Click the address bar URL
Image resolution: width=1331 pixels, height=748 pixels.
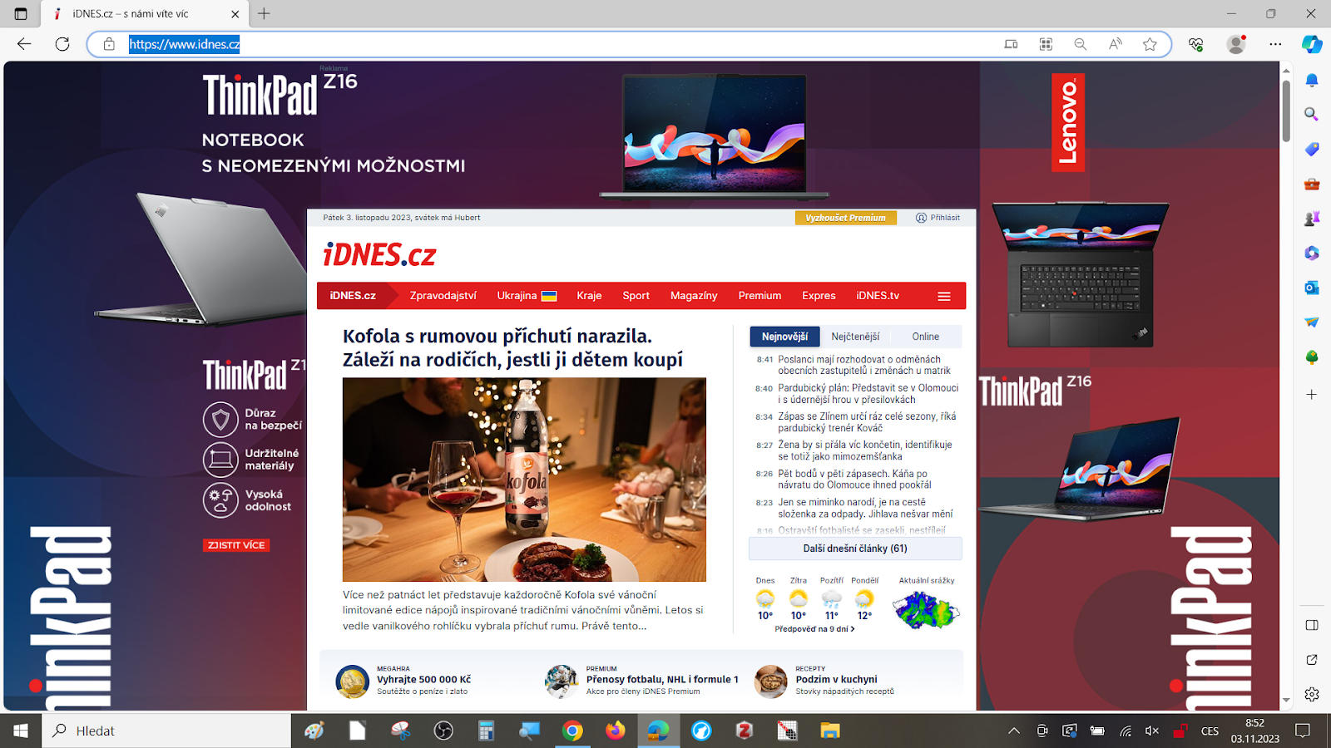pos(185,44)
